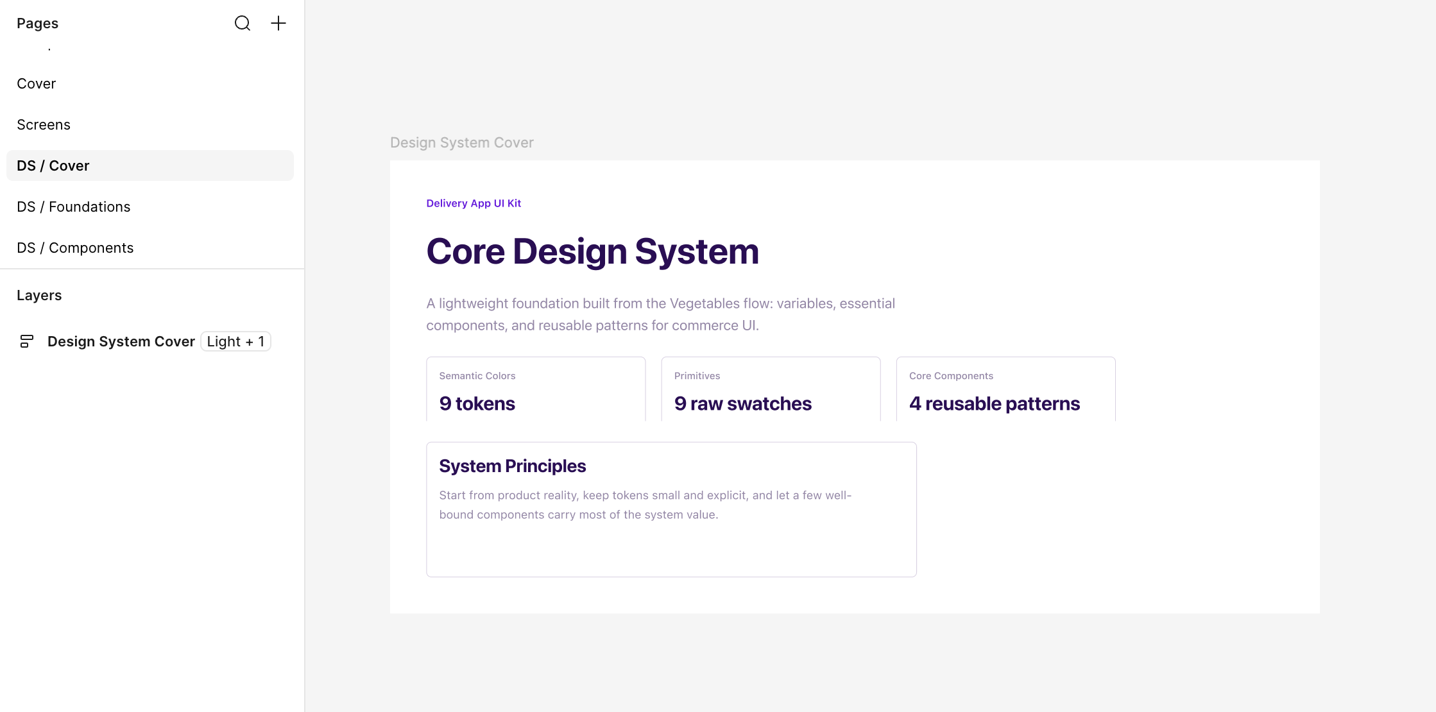Click the Layers section header
1436x712 pixels.
tap(39, 295)
